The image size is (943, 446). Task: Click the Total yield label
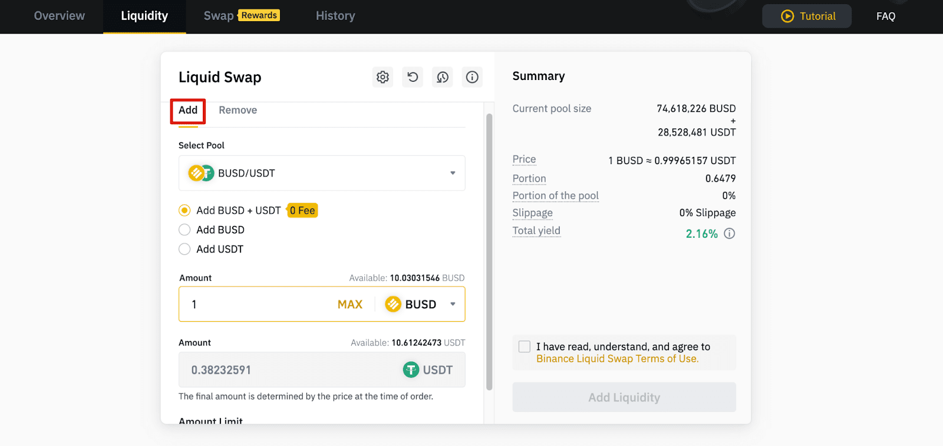[x=536, y=231]
